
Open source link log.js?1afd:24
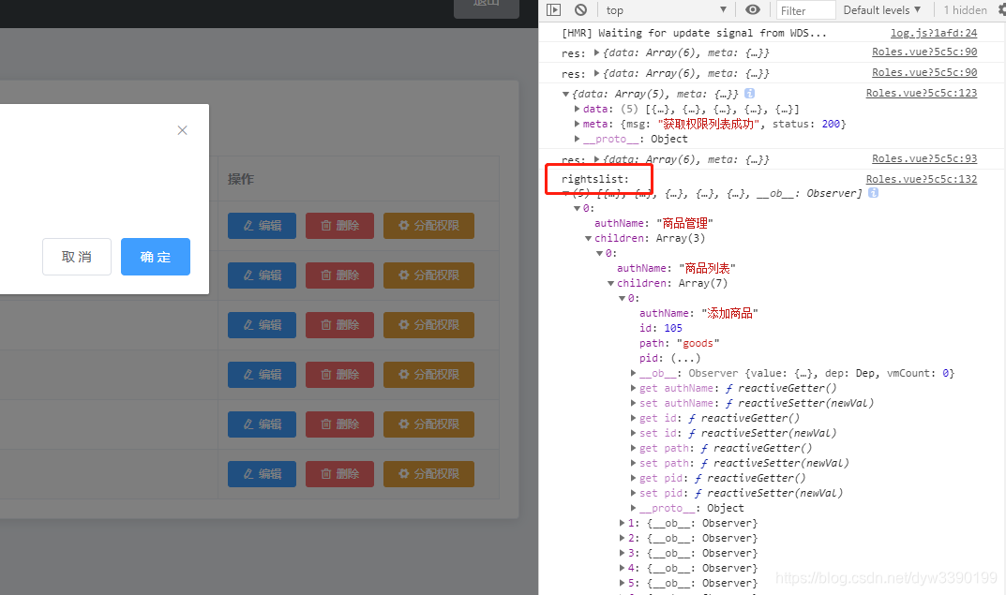(934, 33)
